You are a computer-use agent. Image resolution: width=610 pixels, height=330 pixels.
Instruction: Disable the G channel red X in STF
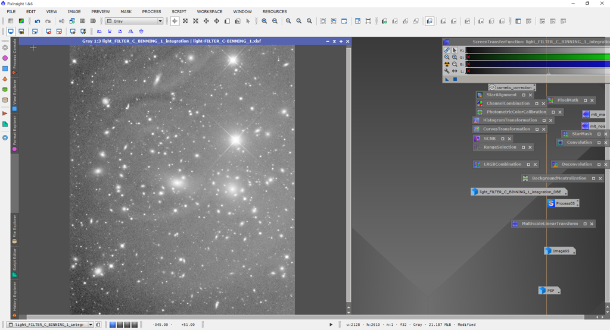point(468,57)
